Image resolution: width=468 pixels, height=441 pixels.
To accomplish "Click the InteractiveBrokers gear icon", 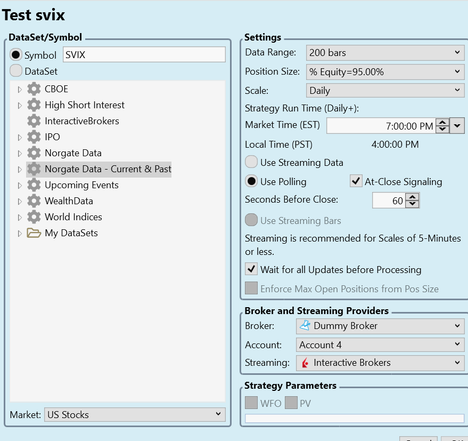I will pos(34,121).
